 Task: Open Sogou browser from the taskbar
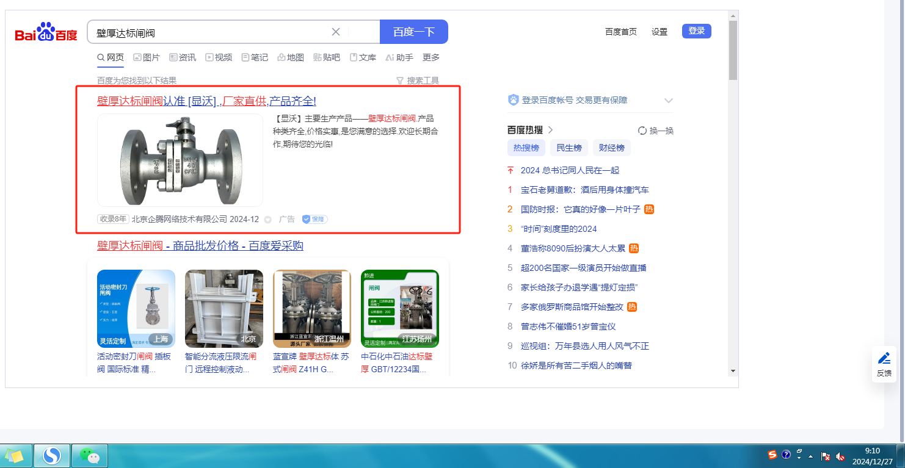point(52,455)
